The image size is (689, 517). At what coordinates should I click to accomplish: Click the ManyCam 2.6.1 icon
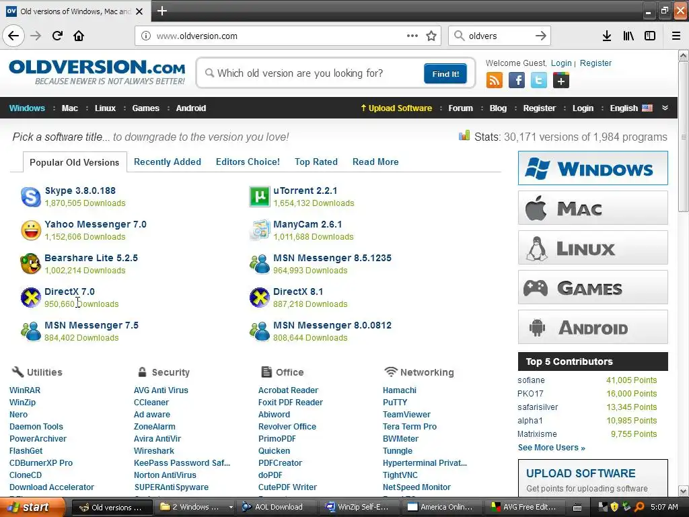260,230
